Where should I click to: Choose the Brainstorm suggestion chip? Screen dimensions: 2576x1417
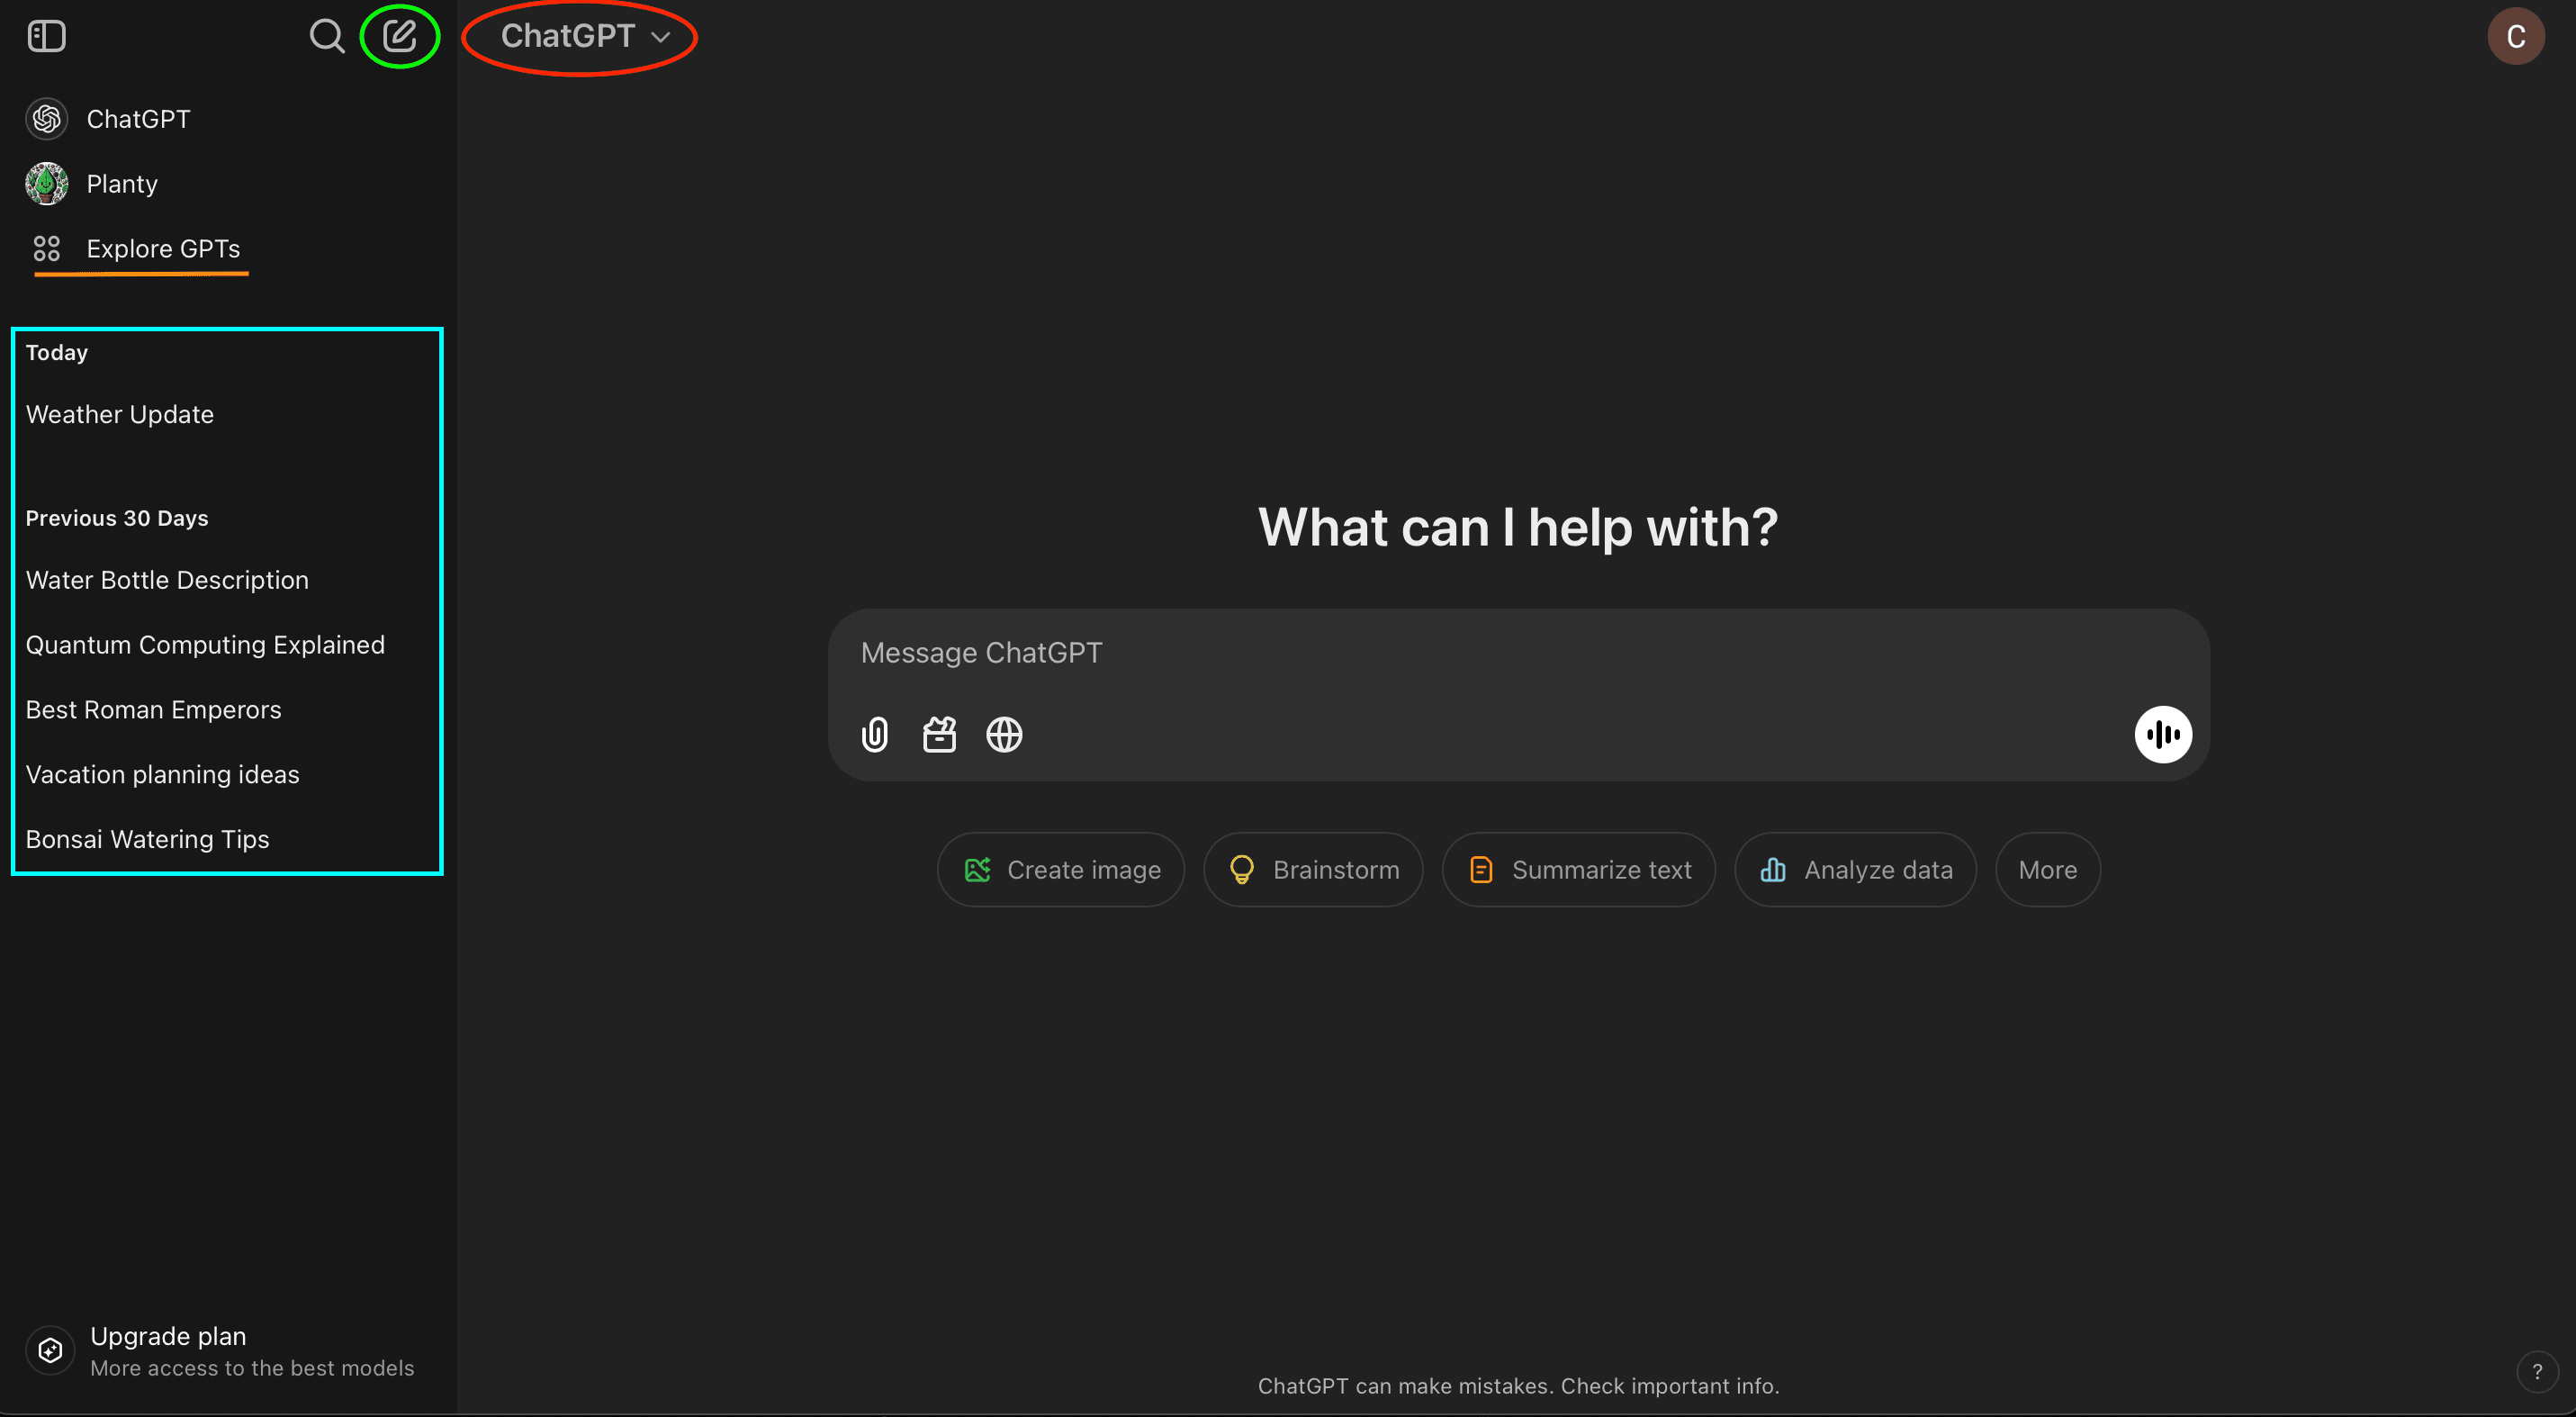(1313, 870)
